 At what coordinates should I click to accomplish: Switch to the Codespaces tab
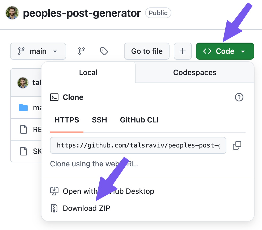[195, 72]
